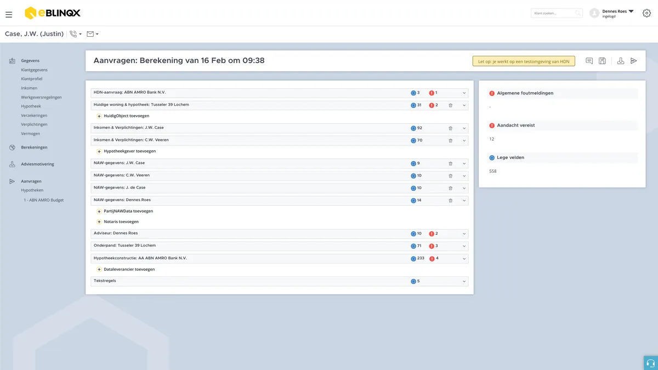Open the headset support widget
Image resolution: width=658 pixels, height=370 pixels.
click(x=651, y=363)
